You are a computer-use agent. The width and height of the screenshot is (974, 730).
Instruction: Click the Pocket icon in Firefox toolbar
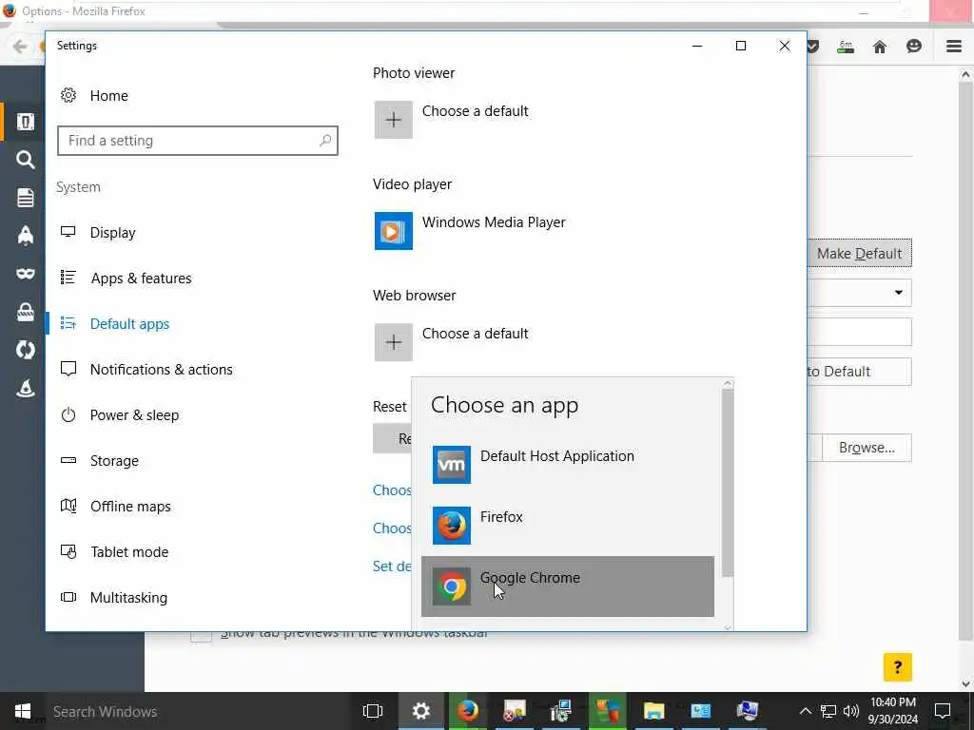[812, 47]
